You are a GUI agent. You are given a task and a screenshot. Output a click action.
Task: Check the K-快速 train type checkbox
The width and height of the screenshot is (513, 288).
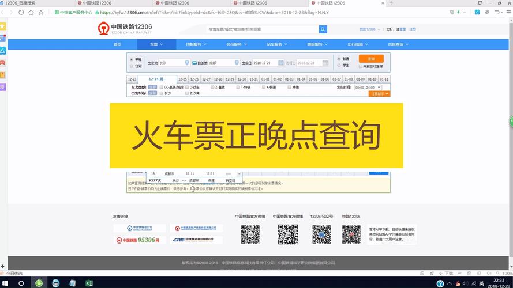(x=263, y=88)
